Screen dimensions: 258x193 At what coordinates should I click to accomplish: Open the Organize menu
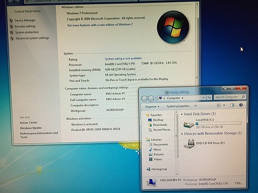click(x=152, y=107)
